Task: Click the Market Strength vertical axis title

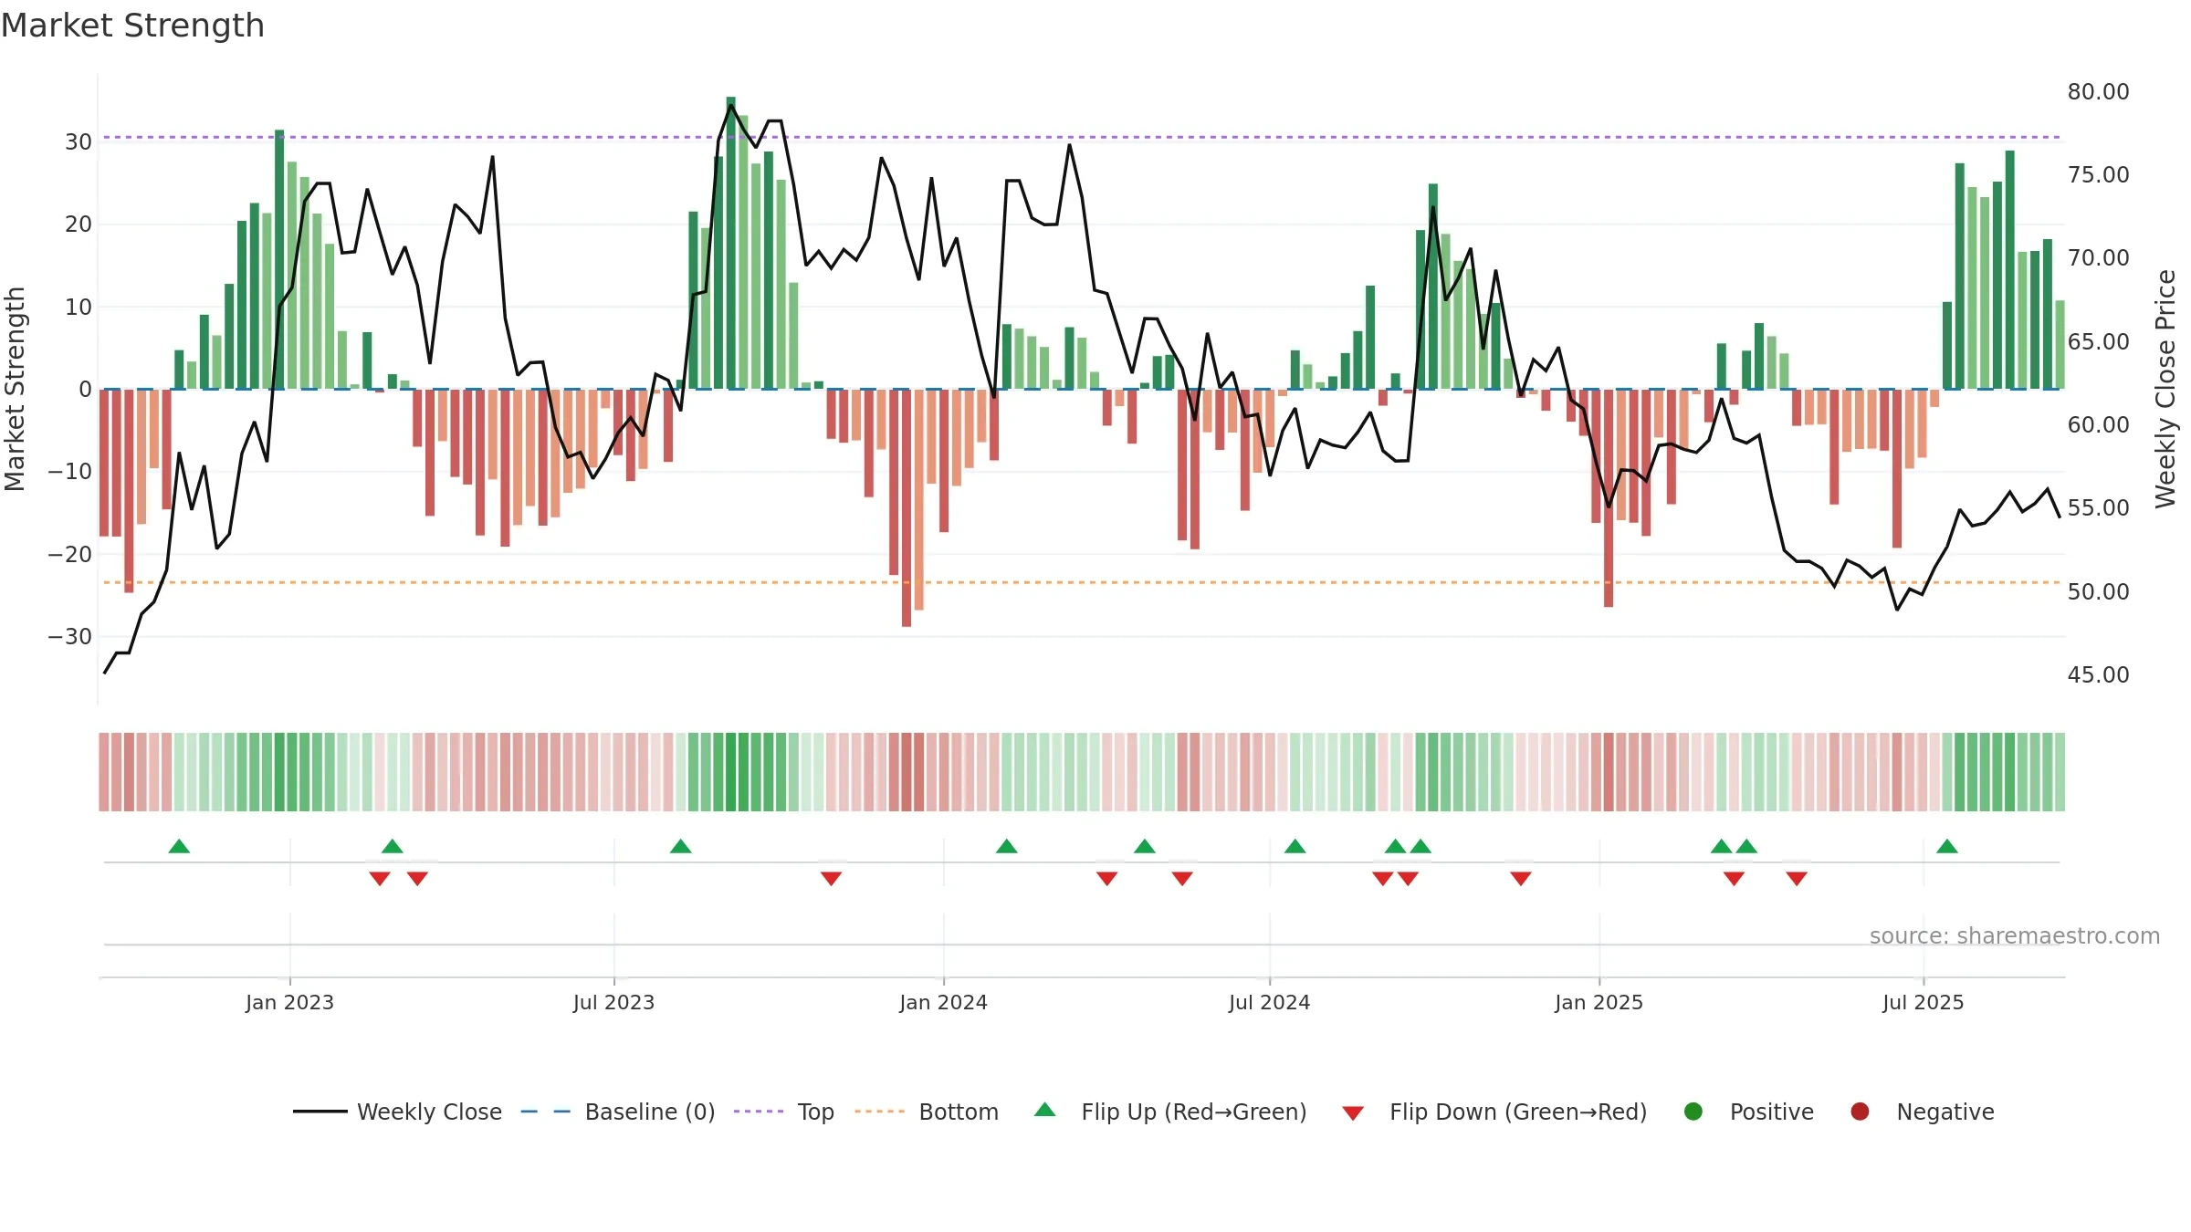Action: [15, 389]
